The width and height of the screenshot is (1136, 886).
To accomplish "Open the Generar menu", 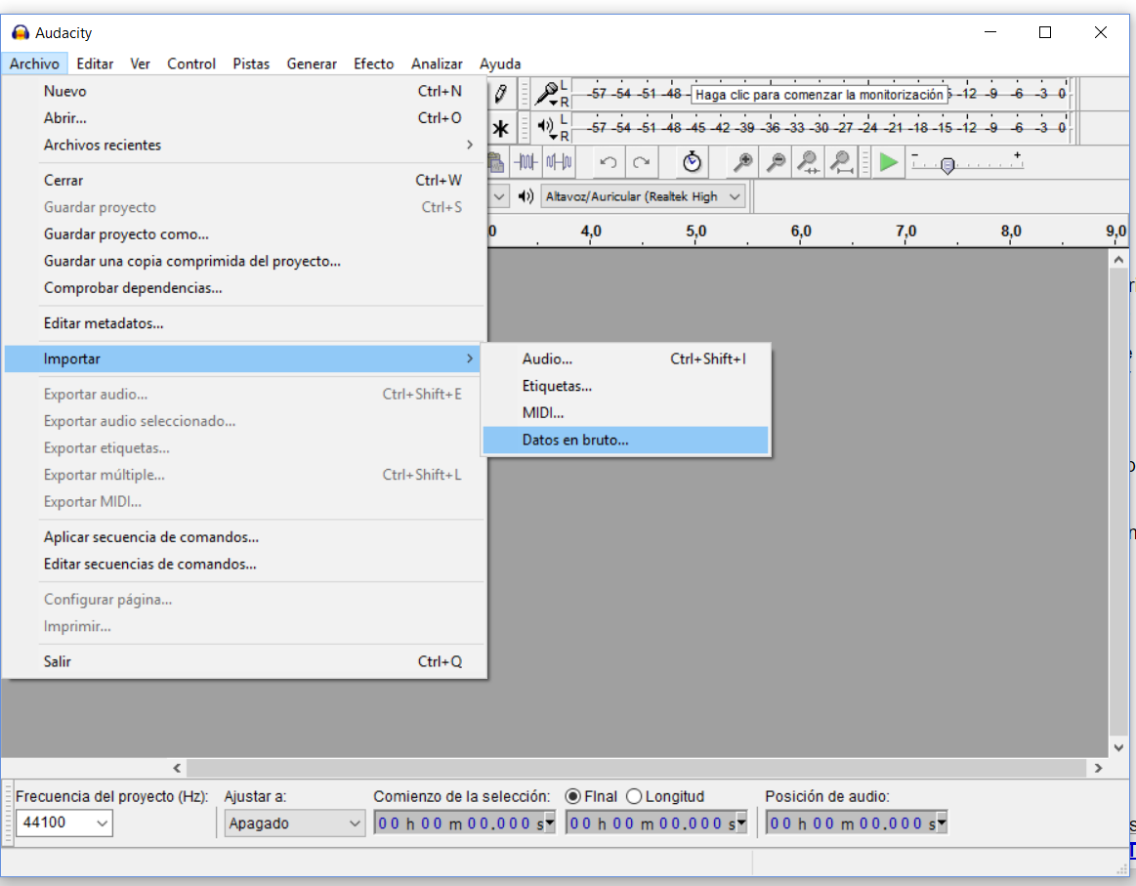I will [312, 63].
